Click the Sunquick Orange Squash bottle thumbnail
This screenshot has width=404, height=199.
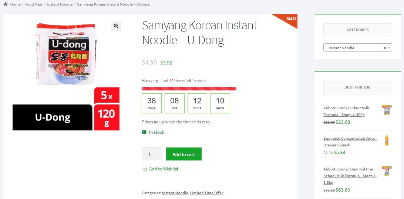[x=387, y=140]
